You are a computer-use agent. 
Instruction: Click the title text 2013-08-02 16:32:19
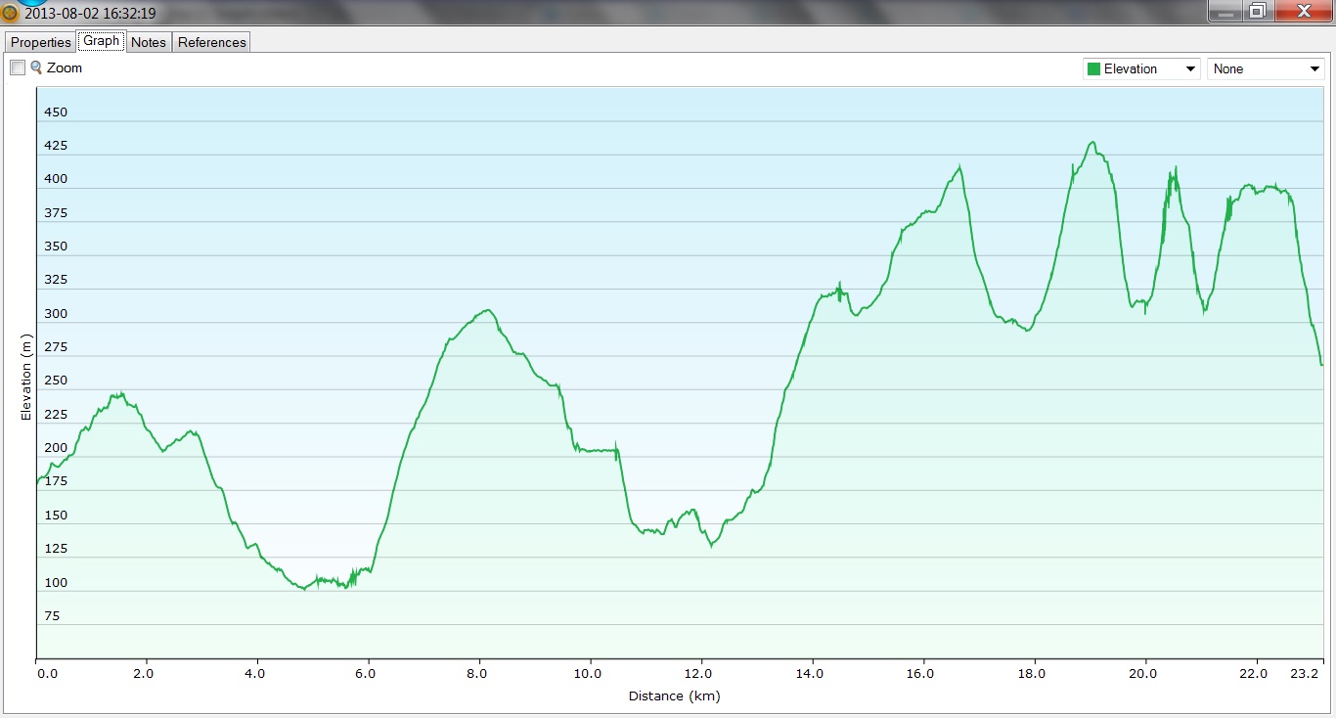pos(89,14)
